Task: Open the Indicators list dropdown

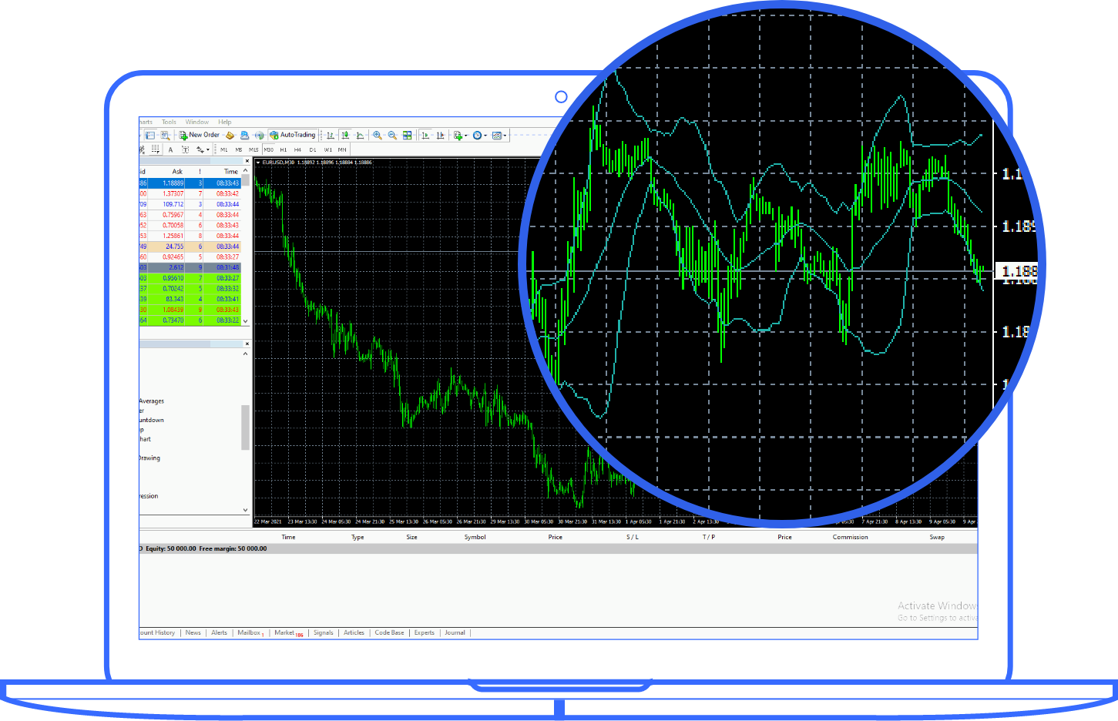Action: tap(460, 135)
